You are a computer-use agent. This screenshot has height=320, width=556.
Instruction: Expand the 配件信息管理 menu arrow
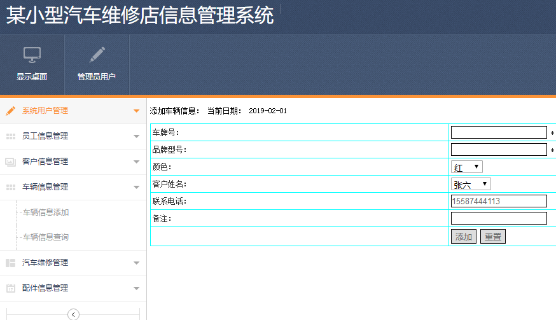[x=136, y=288]
